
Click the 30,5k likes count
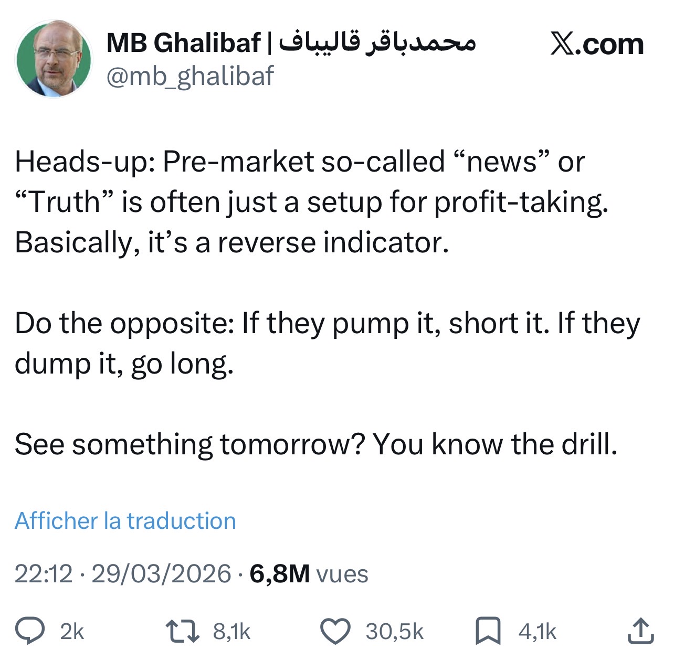tap(394, 632)
